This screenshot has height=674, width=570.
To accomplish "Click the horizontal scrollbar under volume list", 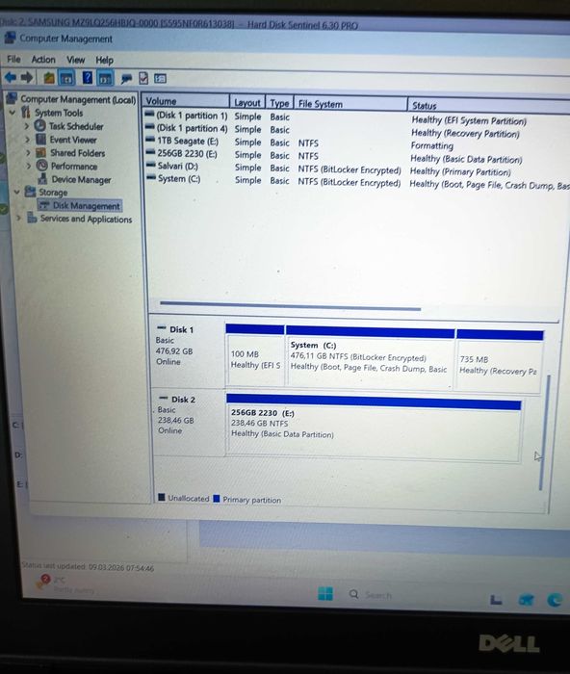I will tap(291, 306).
